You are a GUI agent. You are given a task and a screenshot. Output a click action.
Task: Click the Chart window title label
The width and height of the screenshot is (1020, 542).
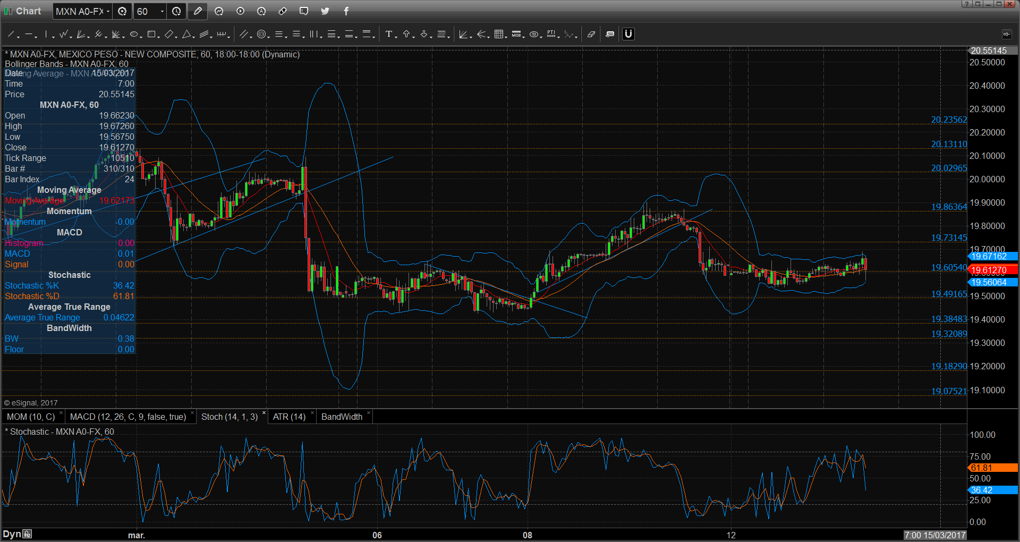28,11
